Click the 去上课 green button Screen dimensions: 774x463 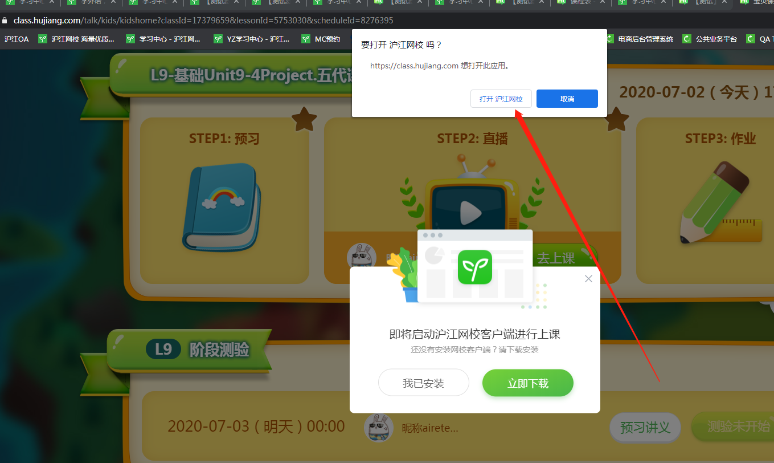tap(561, 258)
